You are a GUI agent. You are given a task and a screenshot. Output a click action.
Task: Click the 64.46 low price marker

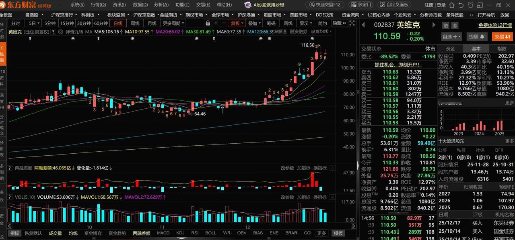point(200,114)
